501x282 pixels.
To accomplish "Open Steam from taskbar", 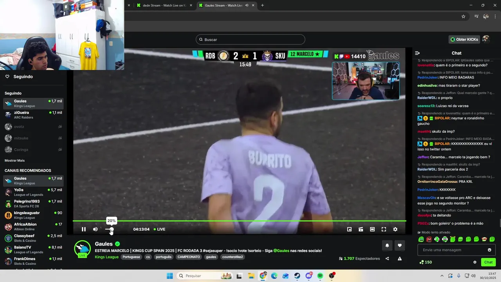I will 297,276.
